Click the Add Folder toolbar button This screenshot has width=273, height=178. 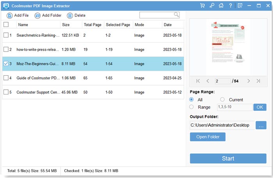(x=48, y=15)
